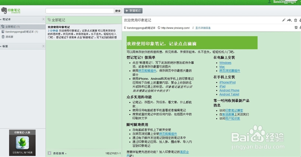Click the green banner heading 欢迎使用印象笔记，记录点点滴滴
301x157 pixels.
161,44
